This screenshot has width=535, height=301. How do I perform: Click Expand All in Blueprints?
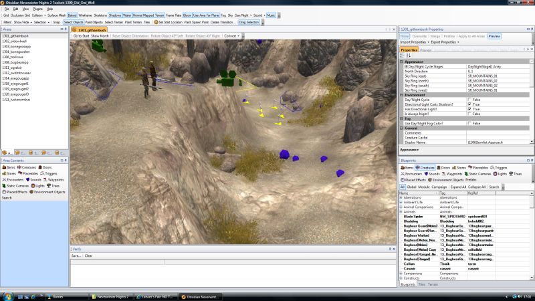point(458,187)
